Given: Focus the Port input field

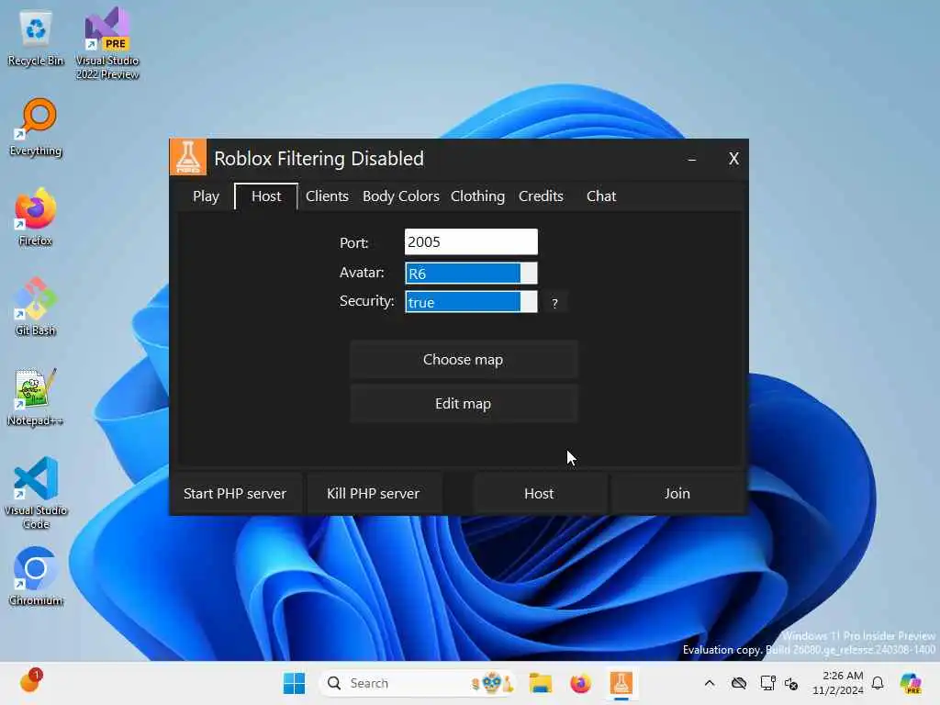Looking at the screenshot, I should (x=471, y=241).
